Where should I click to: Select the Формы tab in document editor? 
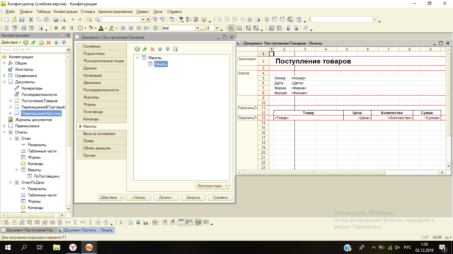coord(90,105)
